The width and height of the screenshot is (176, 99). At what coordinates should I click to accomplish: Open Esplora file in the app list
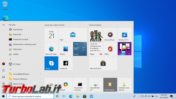click(25, 34)
